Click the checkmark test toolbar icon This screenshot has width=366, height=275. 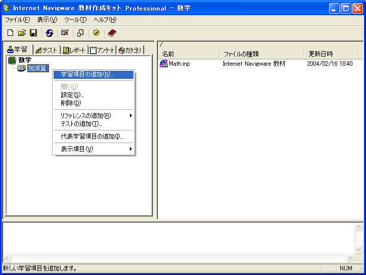pyautogui.click(x=65, y=33)
